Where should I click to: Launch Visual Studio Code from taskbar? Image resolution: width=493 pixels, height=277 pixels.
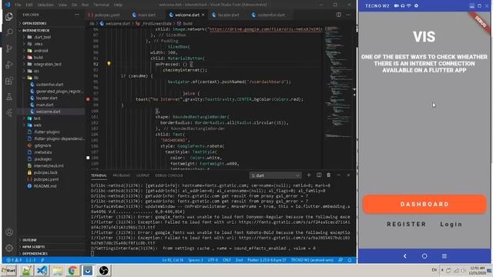(x=42, y=270)
